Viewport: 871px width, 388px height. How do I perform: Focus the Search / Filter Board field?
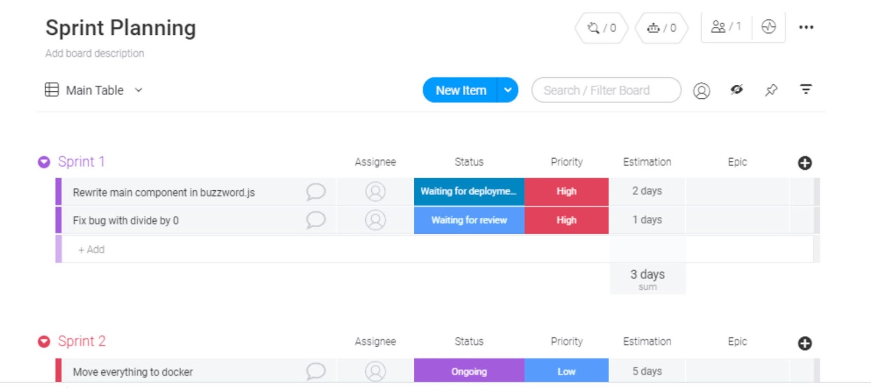606,90
